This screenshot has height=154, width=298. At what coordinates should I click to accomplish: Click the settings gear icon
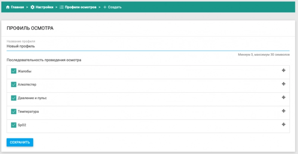[x=32, y=7]
